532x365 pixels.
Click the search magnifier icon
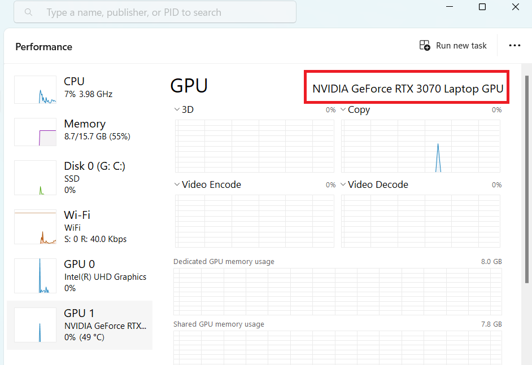28,12
